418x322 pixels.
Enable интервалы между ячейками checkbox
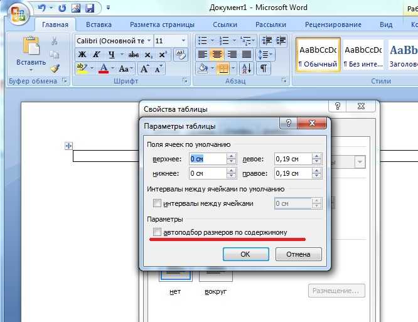pos(157,203)
